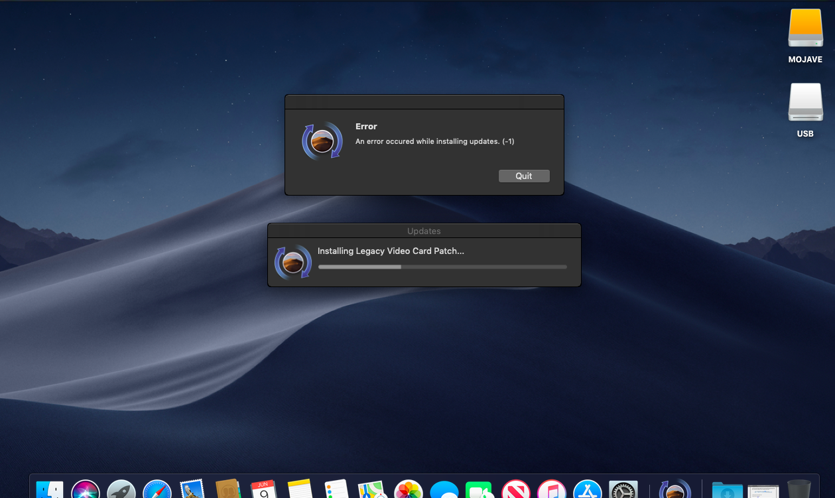Open the Downloads folder in the dock

pyautogui.click(x=727, y=489)
